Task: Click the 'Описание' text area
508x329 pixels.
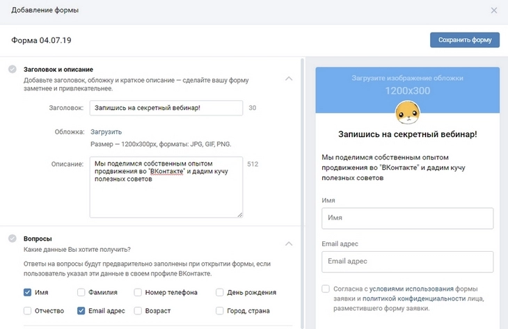Action: (166, 187)
